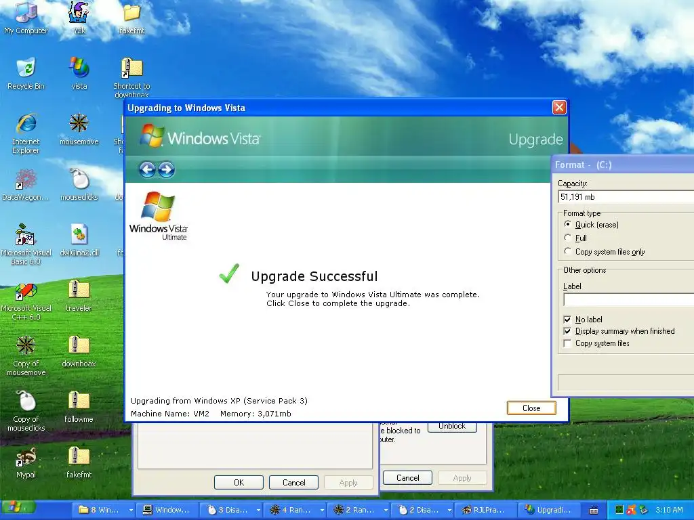Open the fakefmt folder at top of desktop
The height and width of the screenshot is (520, 694).
[131, 18]
